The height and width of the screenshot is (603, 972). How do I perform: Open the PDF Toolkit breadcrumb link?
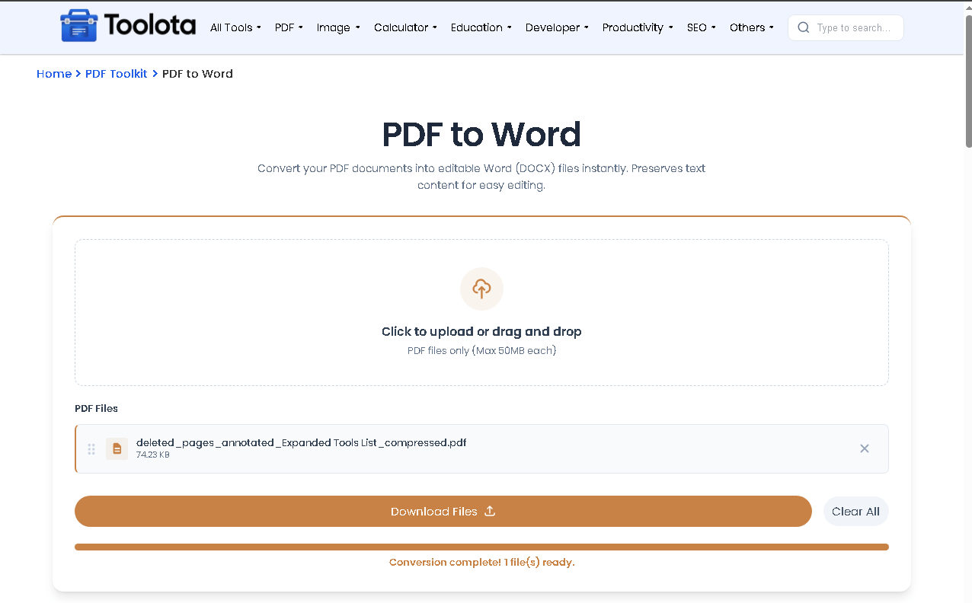[117, 74]
